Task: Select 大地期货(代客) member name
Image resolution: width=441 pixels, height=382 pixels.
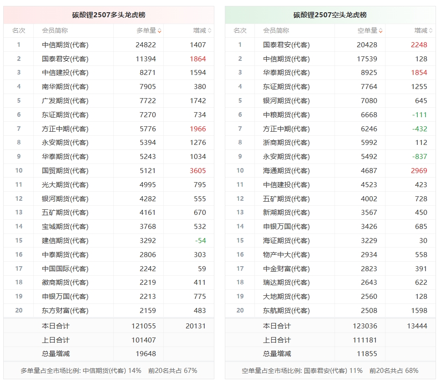Action: pos(286,297)
